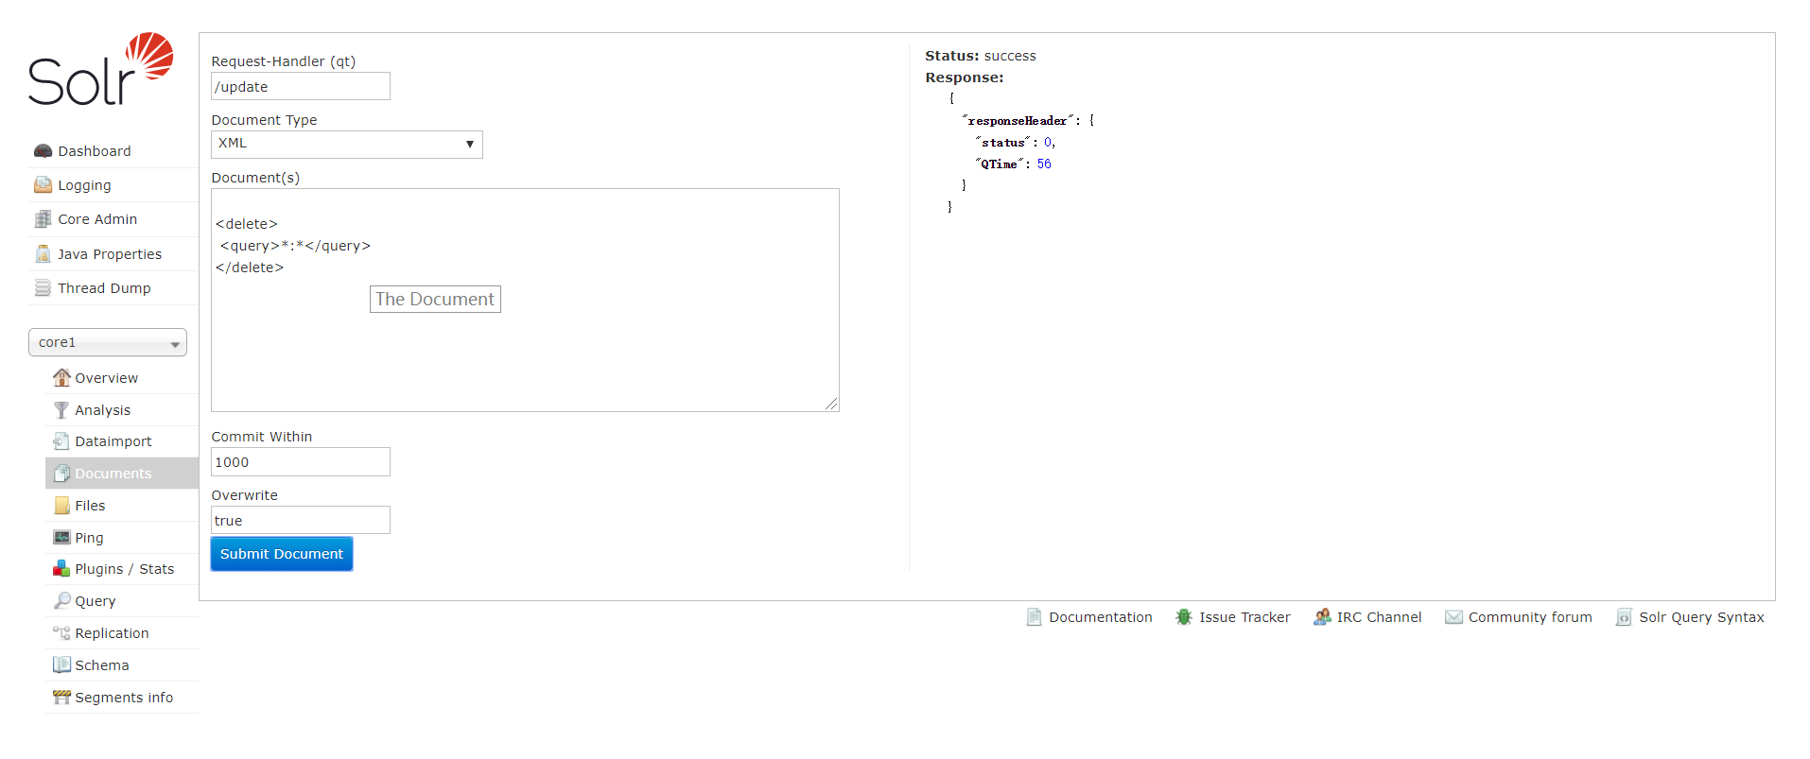1810x759 pixels.
Task: Click the responseHeader key in the response
Action: [1018, 121]
